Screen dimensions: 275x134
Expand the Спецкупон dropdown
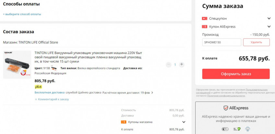tap(269, 18)
